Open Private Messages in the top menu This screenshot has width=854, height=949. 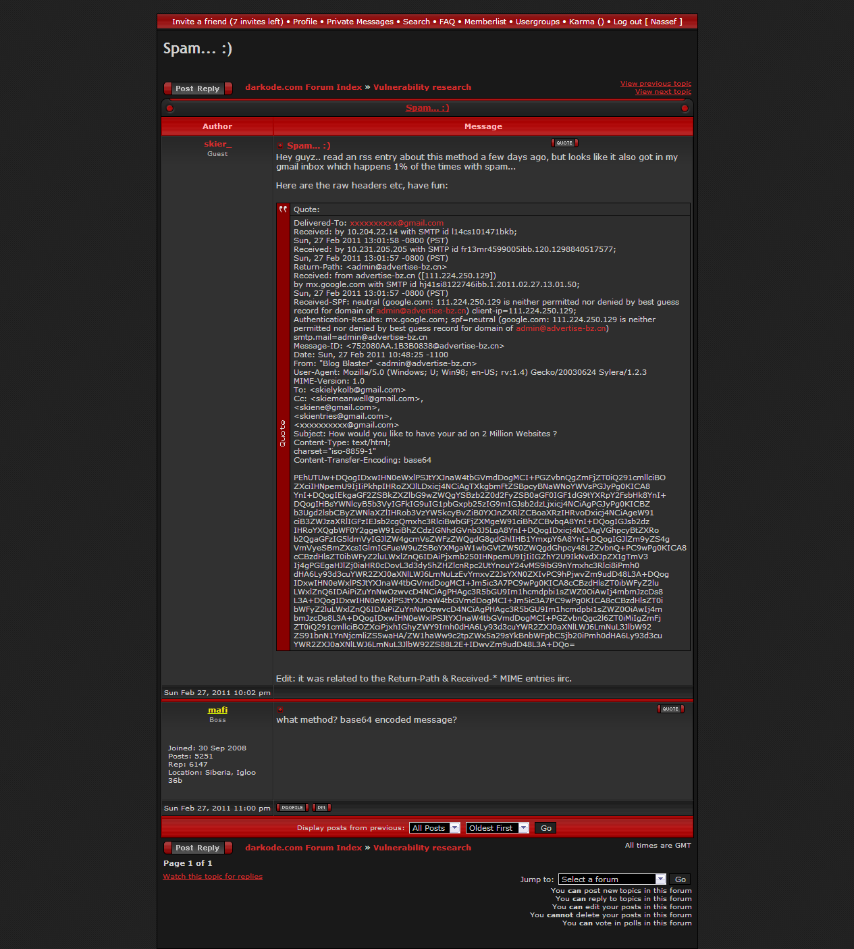[x=360, y=22]
